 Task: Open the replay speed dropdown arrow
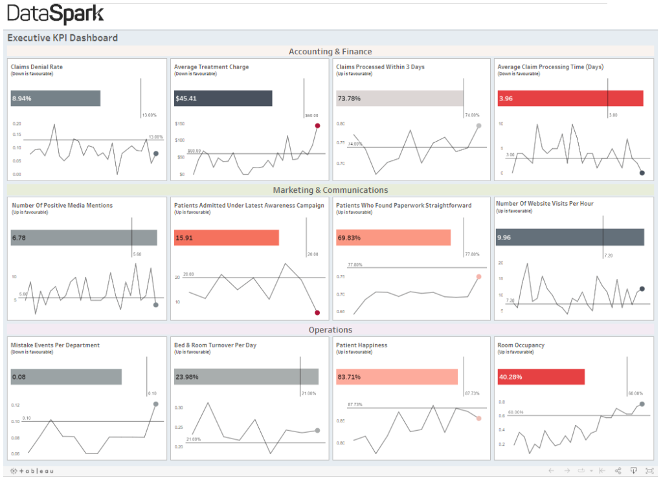pyautogui.click(x=591, y=470)
